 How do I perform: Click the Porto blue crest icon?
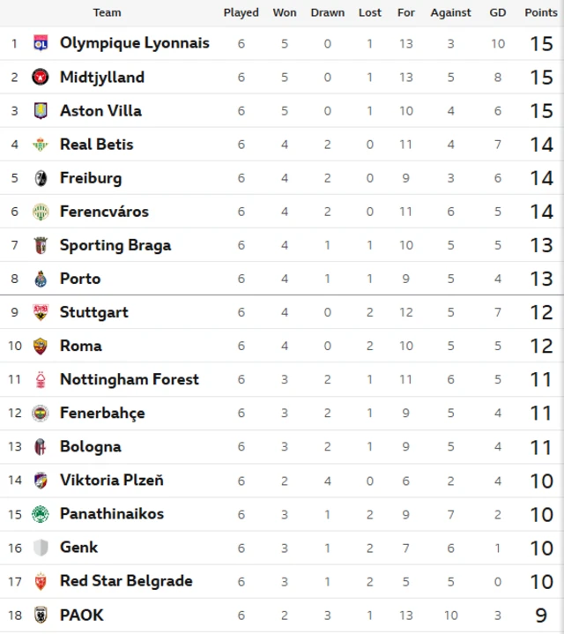tap(41, 279)
